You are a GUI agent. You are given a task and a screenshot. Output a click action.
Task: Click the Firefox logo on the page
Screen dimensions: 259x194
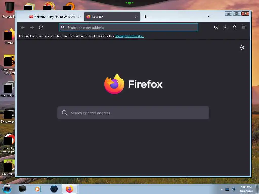pos(114,84)
